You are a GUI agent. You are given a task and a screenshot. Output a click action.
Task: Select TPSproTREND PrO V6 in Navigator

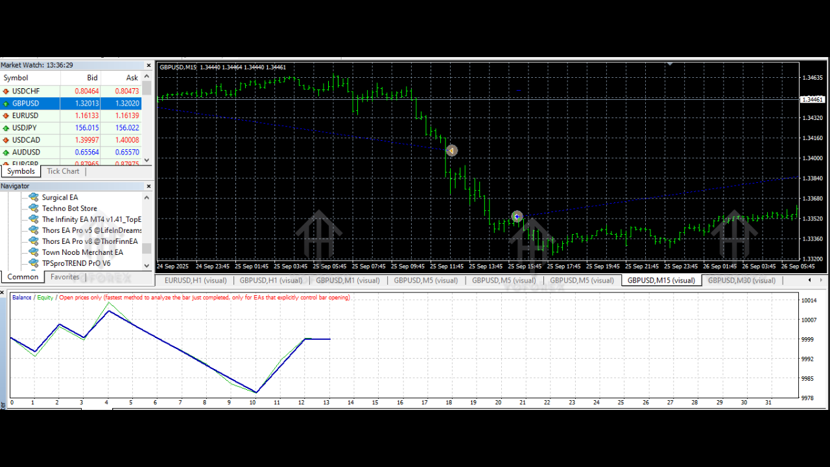[x=76, y=263]
